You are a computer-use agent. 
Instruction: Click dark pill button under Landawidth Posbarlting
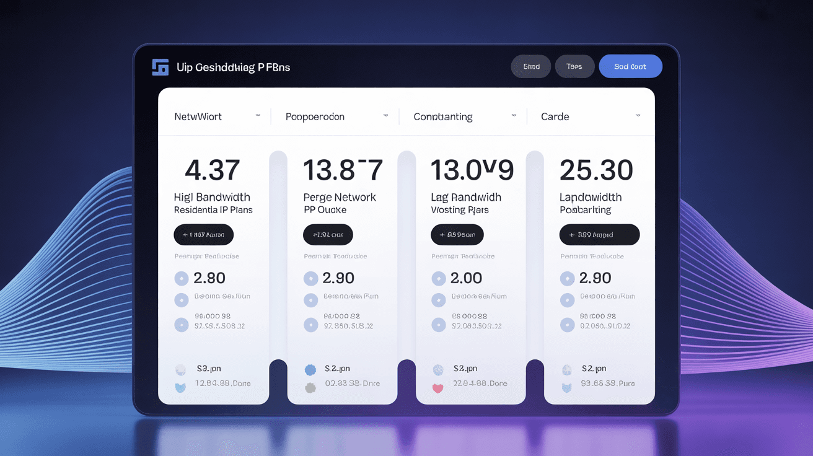[x=599, y=235]
